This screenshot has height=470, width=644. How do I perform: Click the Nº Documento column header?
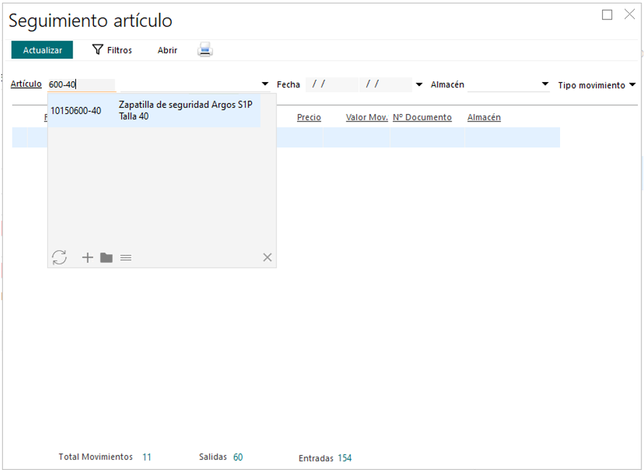tap(422, 117)
